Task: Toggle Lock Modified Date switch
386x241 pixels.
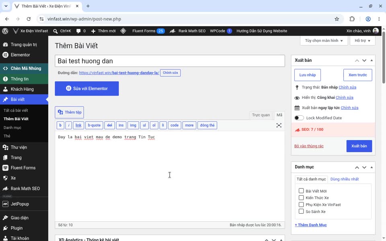Action: (299, 118)
